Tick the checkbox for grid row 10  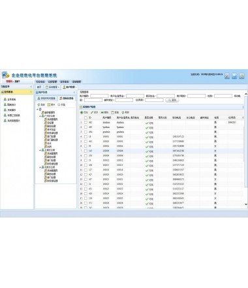pyautogui.click(x=85, y=165)
